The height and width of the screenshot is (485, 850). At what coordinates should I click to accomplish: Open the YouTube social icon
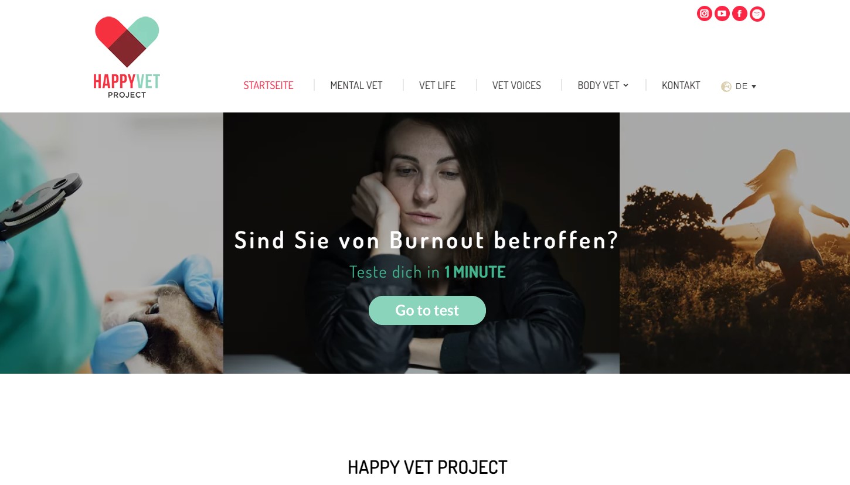[722, 13]
